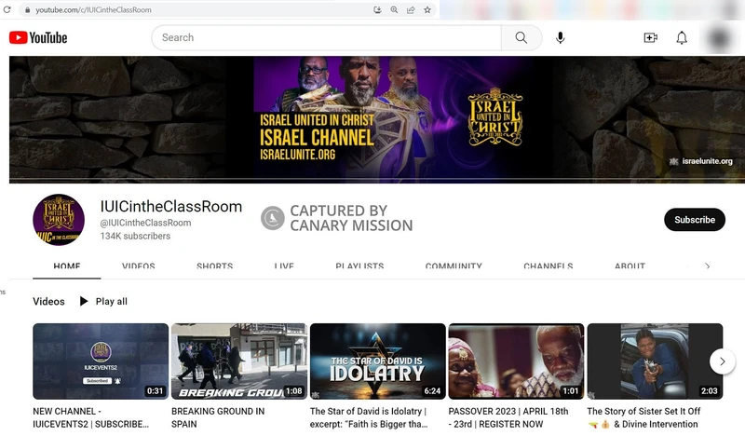Click the site lock icon in address bar
The height and width of the screenshot is (436, 745).
(27, 10)
